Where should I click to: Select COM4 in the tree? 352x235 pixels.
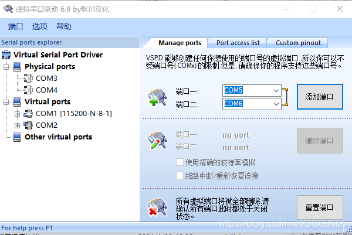(46, 90)
